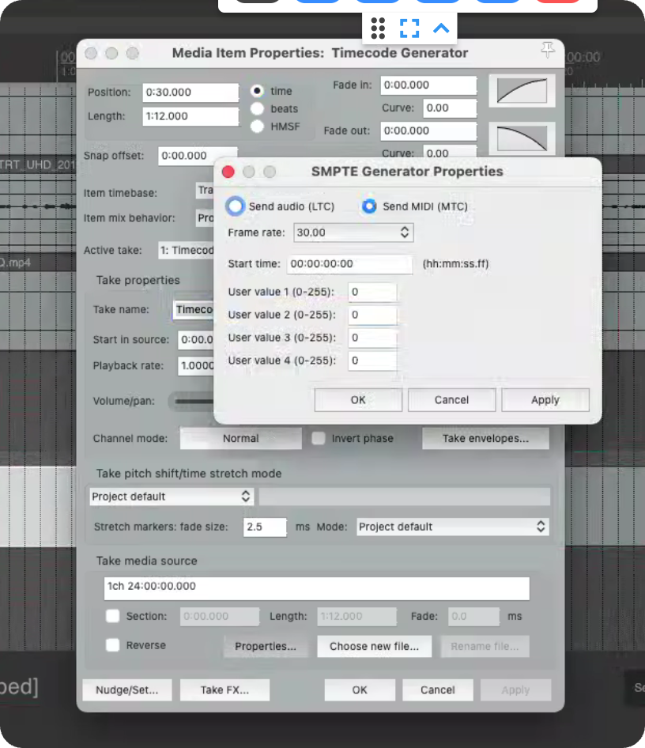Image resolution: width=645 pixels, height=748 pixels.
Task: Click the Fade in time field
Action: point(428,85)
